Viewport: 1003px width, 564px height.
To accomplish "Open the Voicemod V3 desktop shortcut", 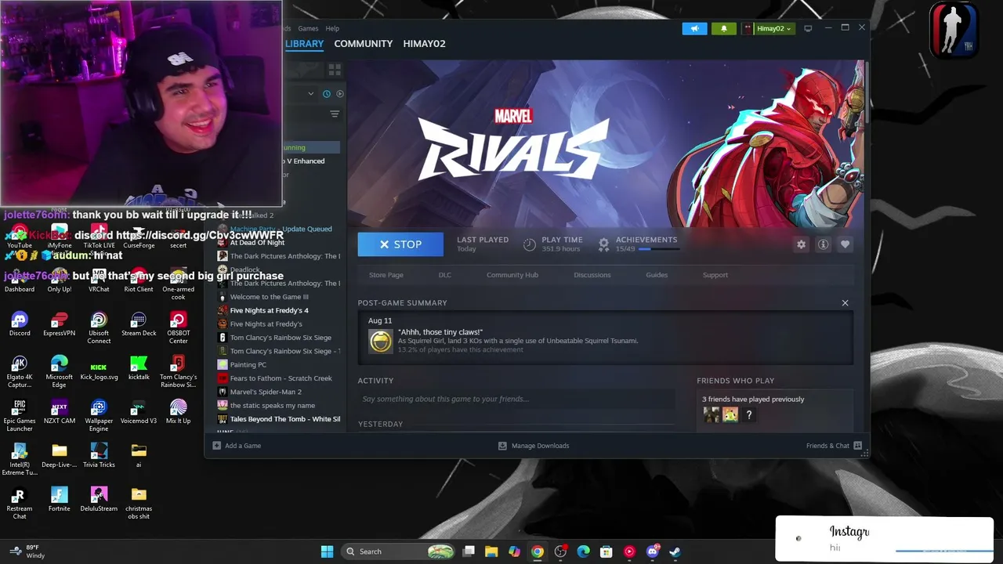I will click(x=139, y=412).
